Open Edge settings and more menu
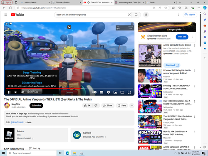 [199, 8]
